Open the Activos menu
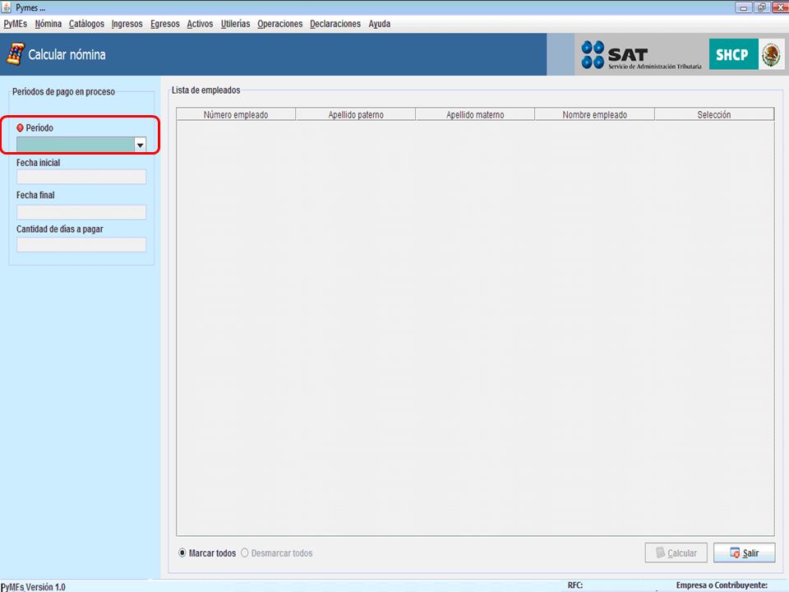The height and width of the screenshot is (592, 789). pos(200,24)
